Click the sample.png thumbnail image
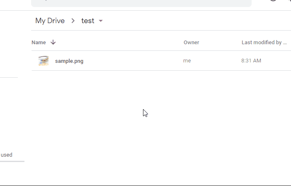The image size is (291, 186). pyautogui.click(x=44, y=61)
